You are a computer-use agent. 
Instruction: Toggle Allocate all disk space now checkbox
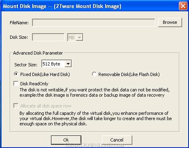[x=16, y=106]
